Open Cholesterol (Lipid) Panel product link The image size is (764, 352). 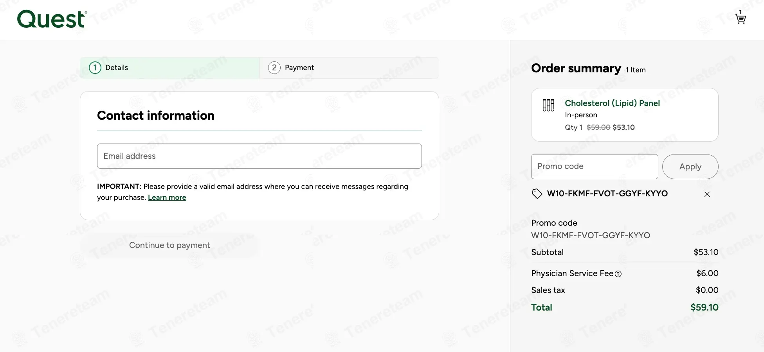[x=612, y=103]
